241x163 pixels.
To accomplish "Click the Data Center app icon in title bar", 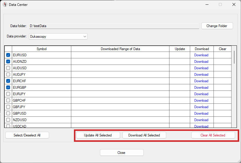I will [x=5, y=4].
